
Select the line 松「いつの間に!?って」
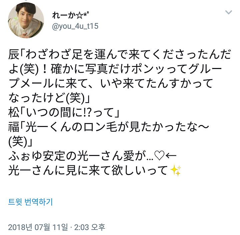click(64, 113)
